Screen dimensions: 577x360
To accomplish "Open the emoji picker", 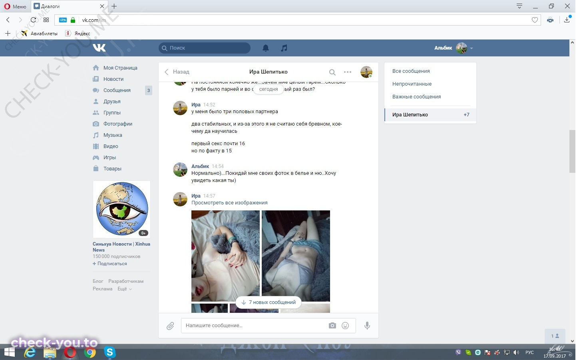I will tap(345, 326).
